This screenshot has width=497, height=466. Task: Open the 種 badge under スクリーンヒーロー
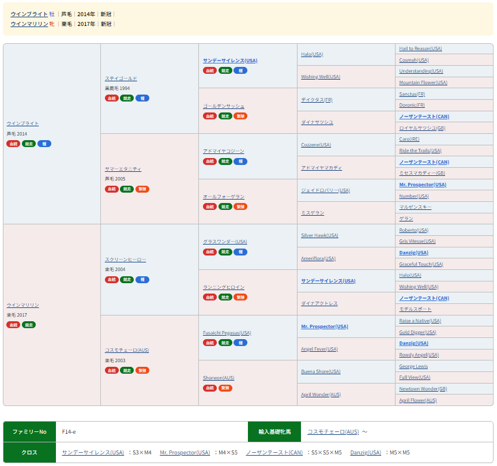pyautogui.click(x=142, y=280)
